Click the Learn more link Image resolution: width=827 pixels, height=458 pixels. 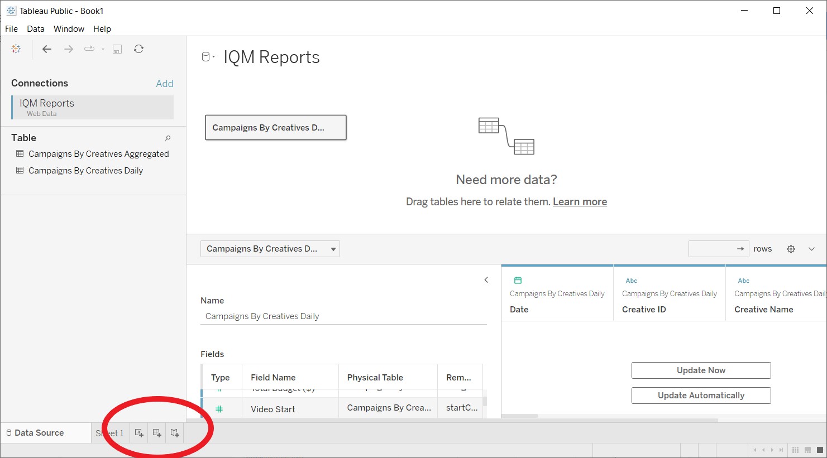tap(580, 202)
